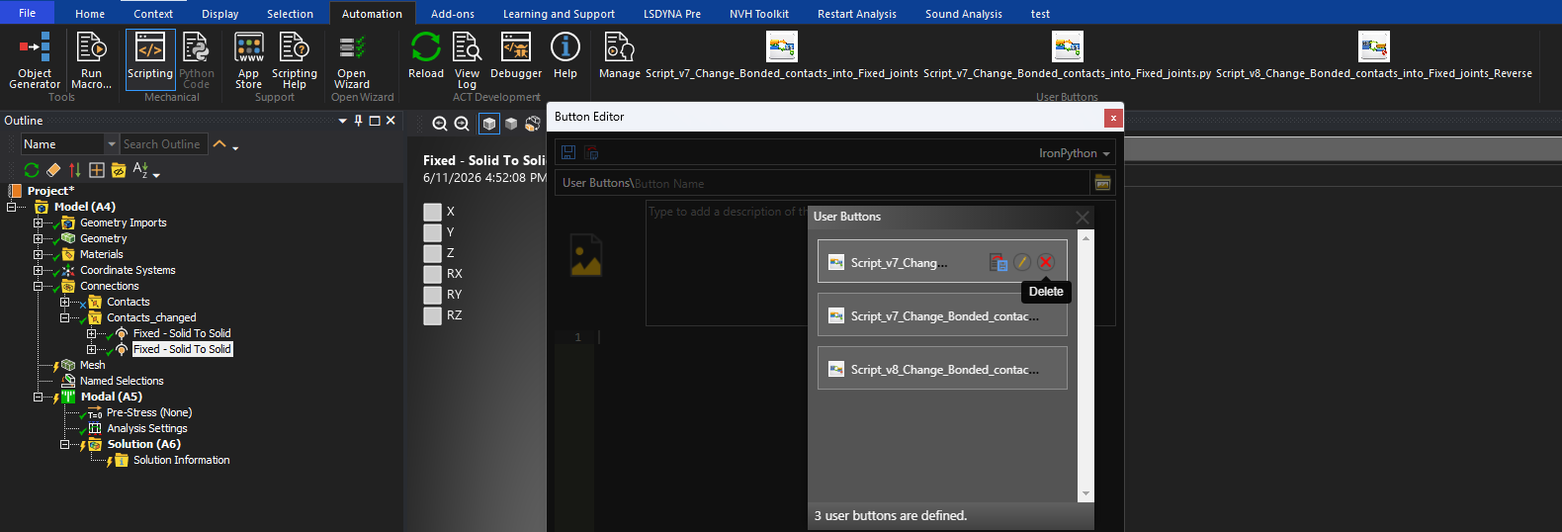The image size is (1562, 532).
Task: Check the Z degree-of-freedom box
Action: (x=432, y=253)
